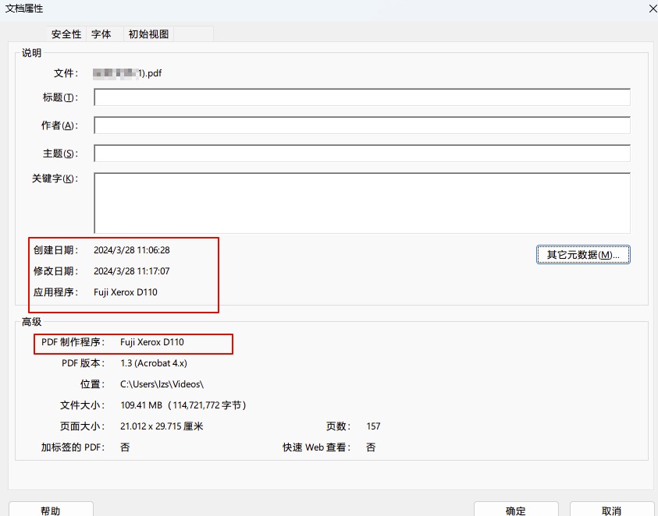Confirm with the 确定 button
This screenshot has height=516, width=658.
pyautogui.click(x=516, y=510)
